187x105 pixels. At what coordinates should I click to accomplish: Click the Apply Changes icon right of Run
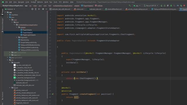[x=165, y=6]
